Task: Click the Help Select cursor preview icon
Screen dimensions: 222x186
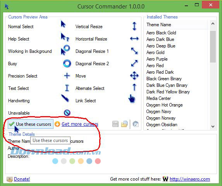Action: click(x=65, y=37)
